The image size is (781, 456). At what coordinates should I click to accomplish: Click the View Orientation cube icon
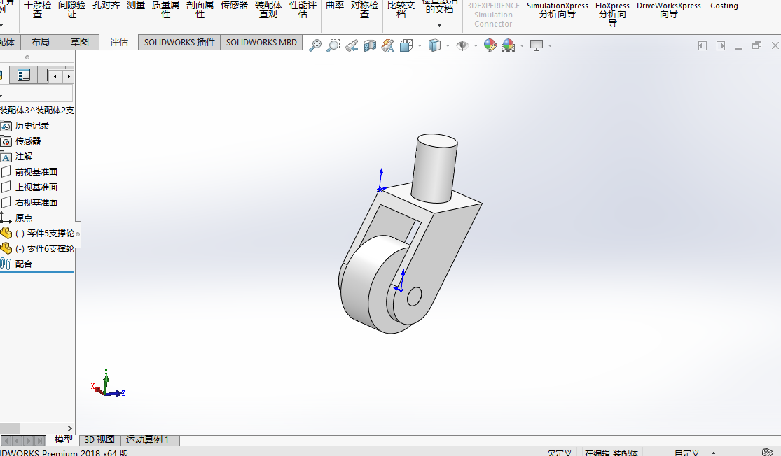[x=406, y=45]
